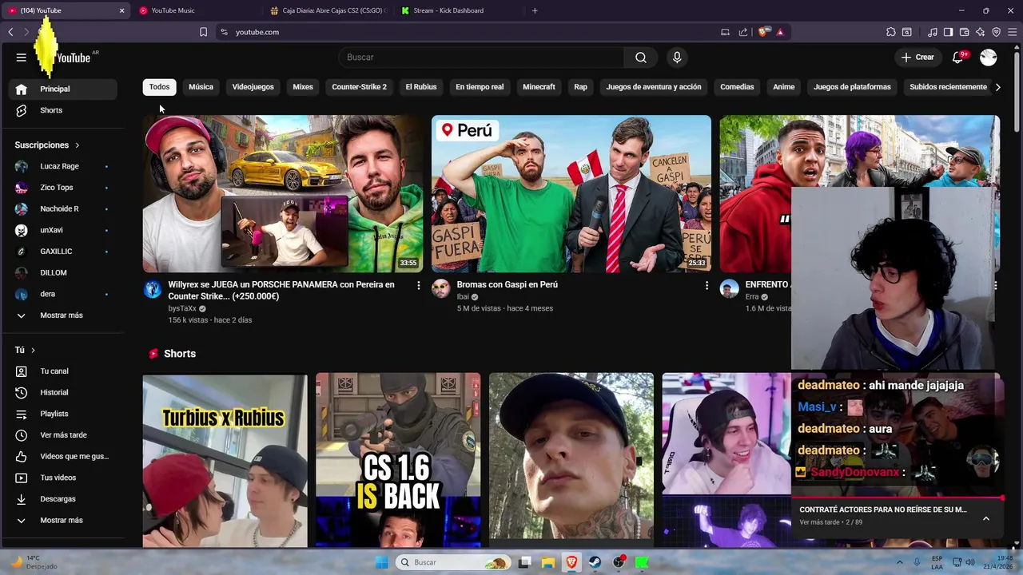Go back with the browser back arrow

[10, 32]
